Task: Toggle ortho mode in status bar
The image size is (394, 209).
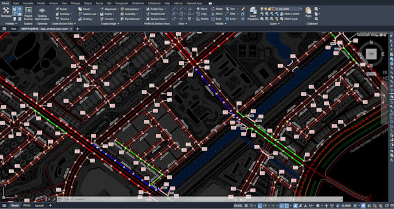Action: coord(260,206)
